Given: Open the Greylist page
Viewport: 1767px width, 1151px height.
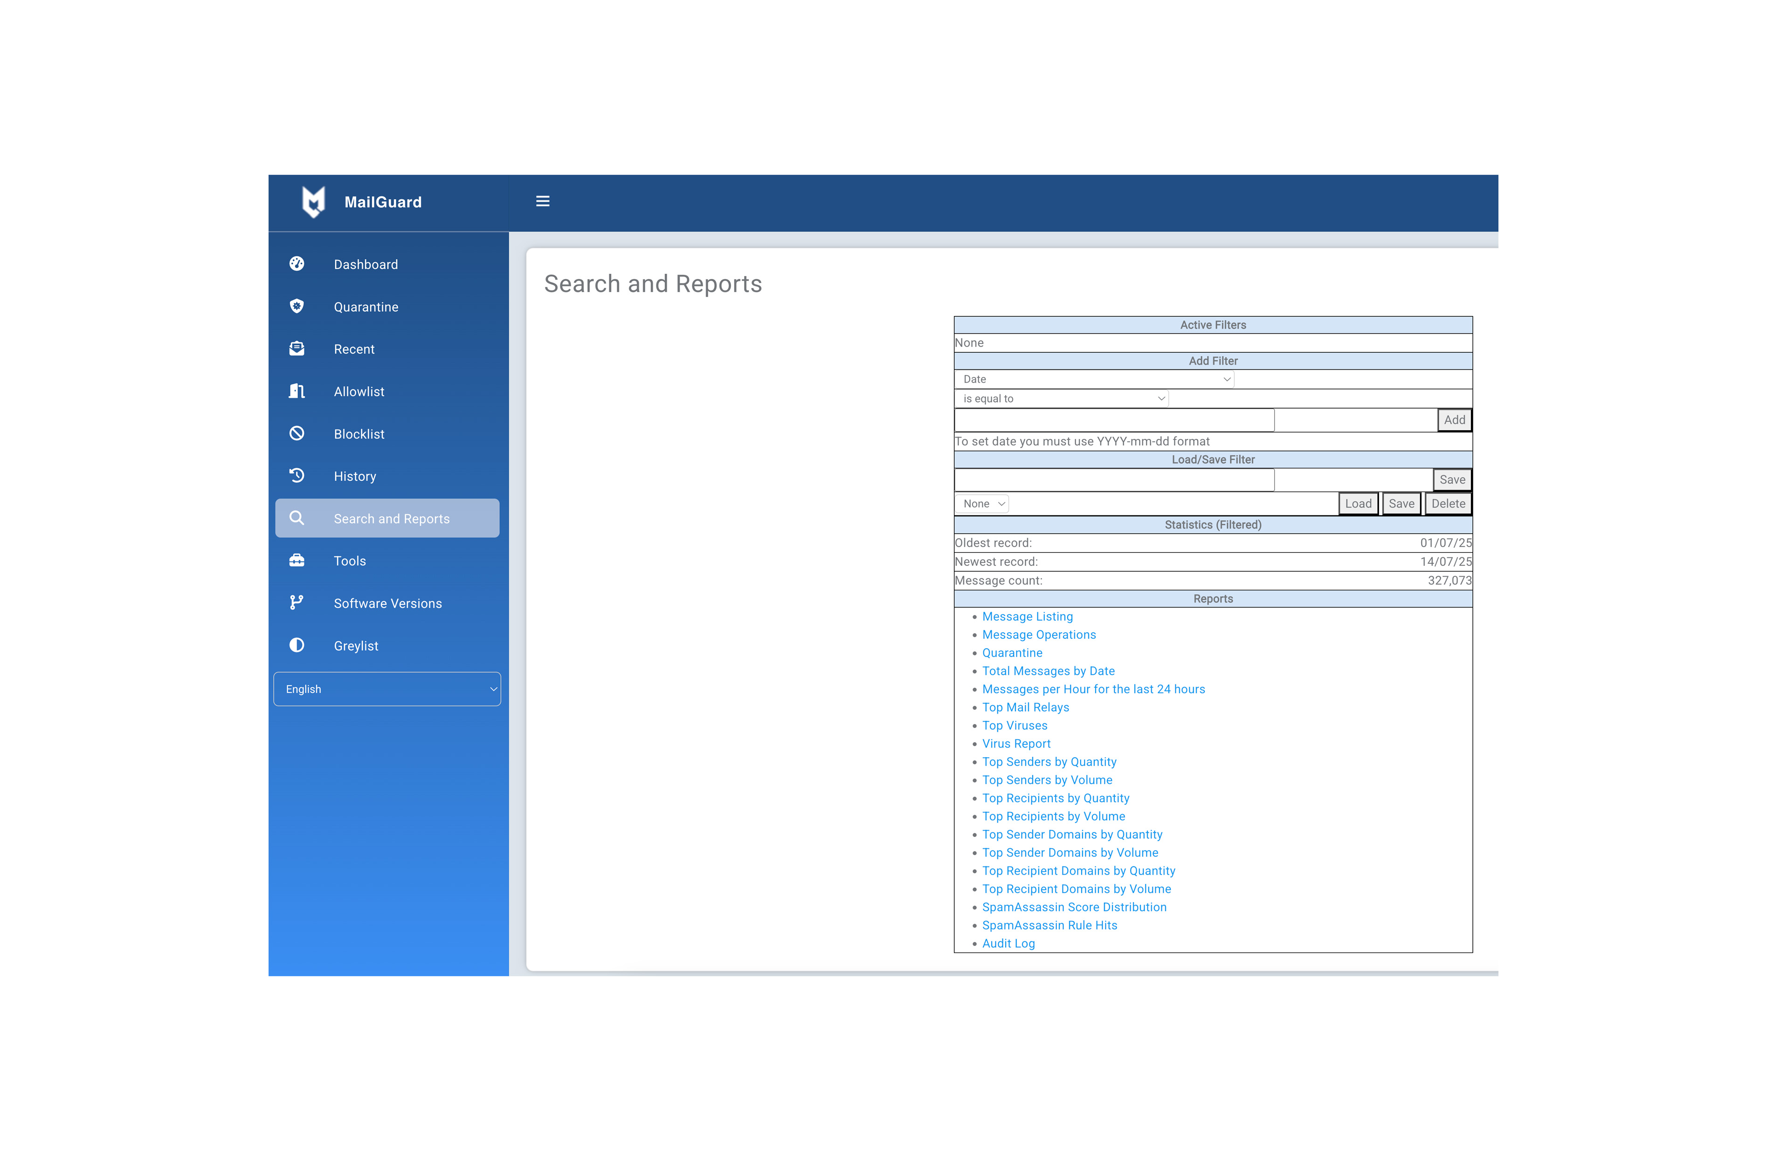Looking at the screenshot, I should 387,645.
